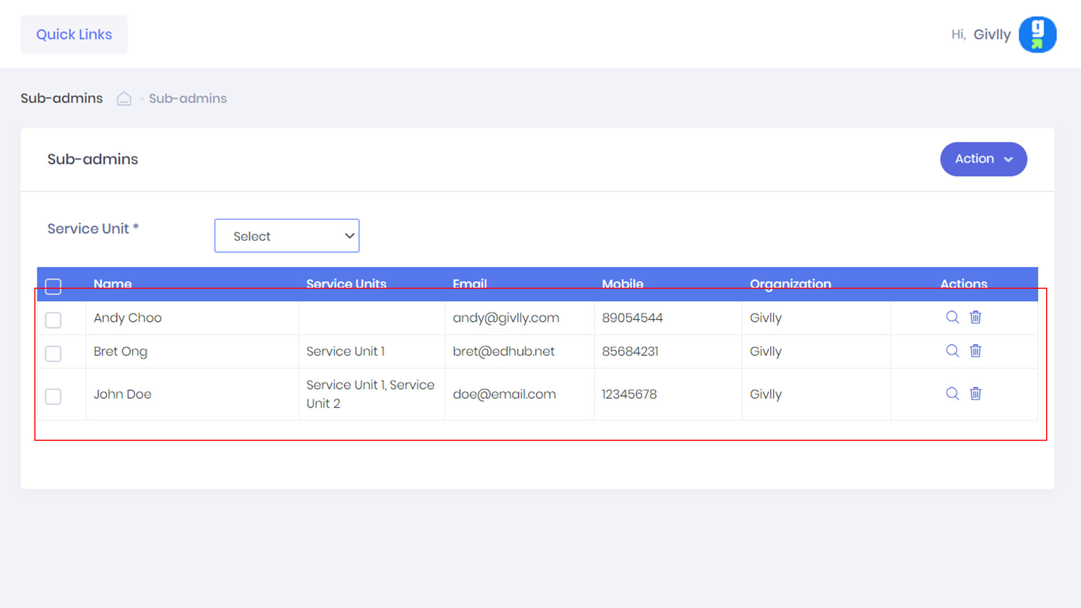This screenshot has height=608, width=1081.
Task: Tick the checkbox for Andy Choo
Action: click(53, 320)
